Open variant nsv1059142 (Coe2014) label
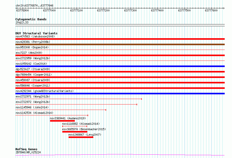Image resolution: width=232 pixels, height=158 pixels. tap(31, 64)
